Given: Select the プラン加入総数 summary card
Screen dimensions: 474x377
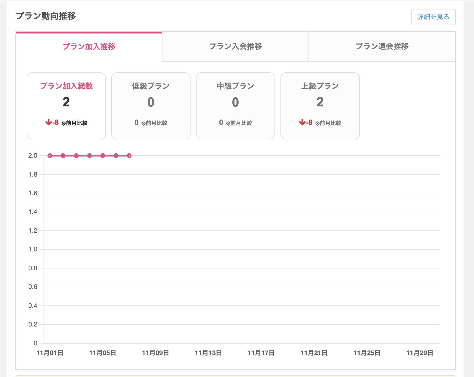Looking at the screenshot, I should [66, 106].
